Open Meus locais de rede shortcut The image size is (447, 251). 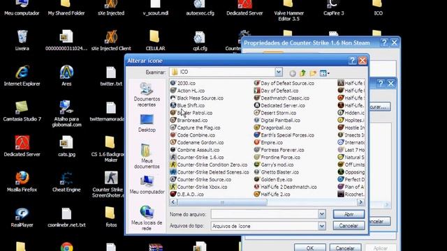[147, 218]
